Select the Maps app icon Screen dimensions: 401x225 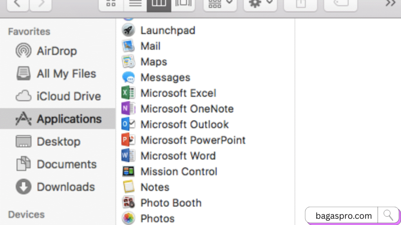(128, 62)
